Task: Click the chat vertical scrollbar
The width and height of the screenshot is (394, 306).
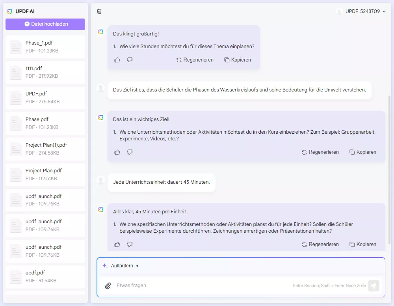Action: [390, 170]
